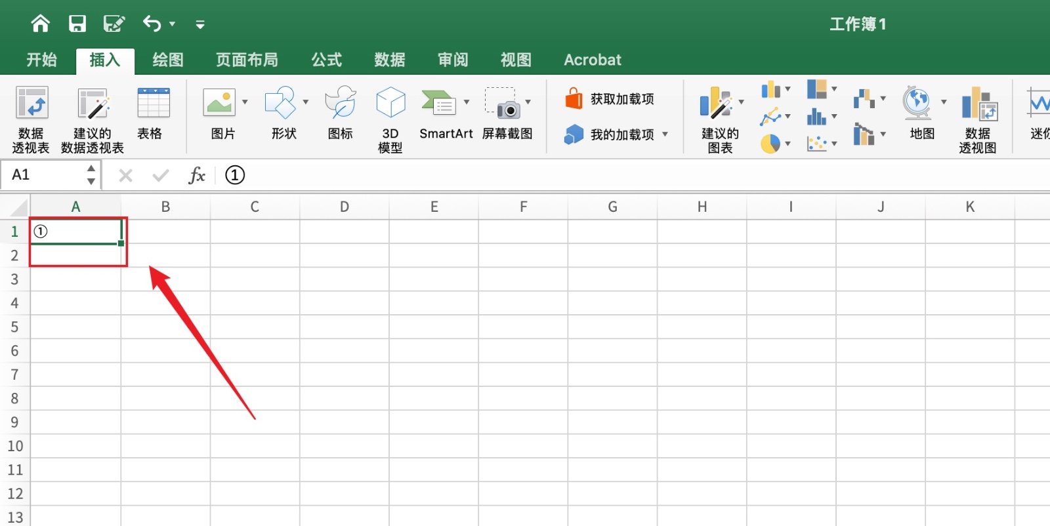Select column D header

click(x=344, y=207)
